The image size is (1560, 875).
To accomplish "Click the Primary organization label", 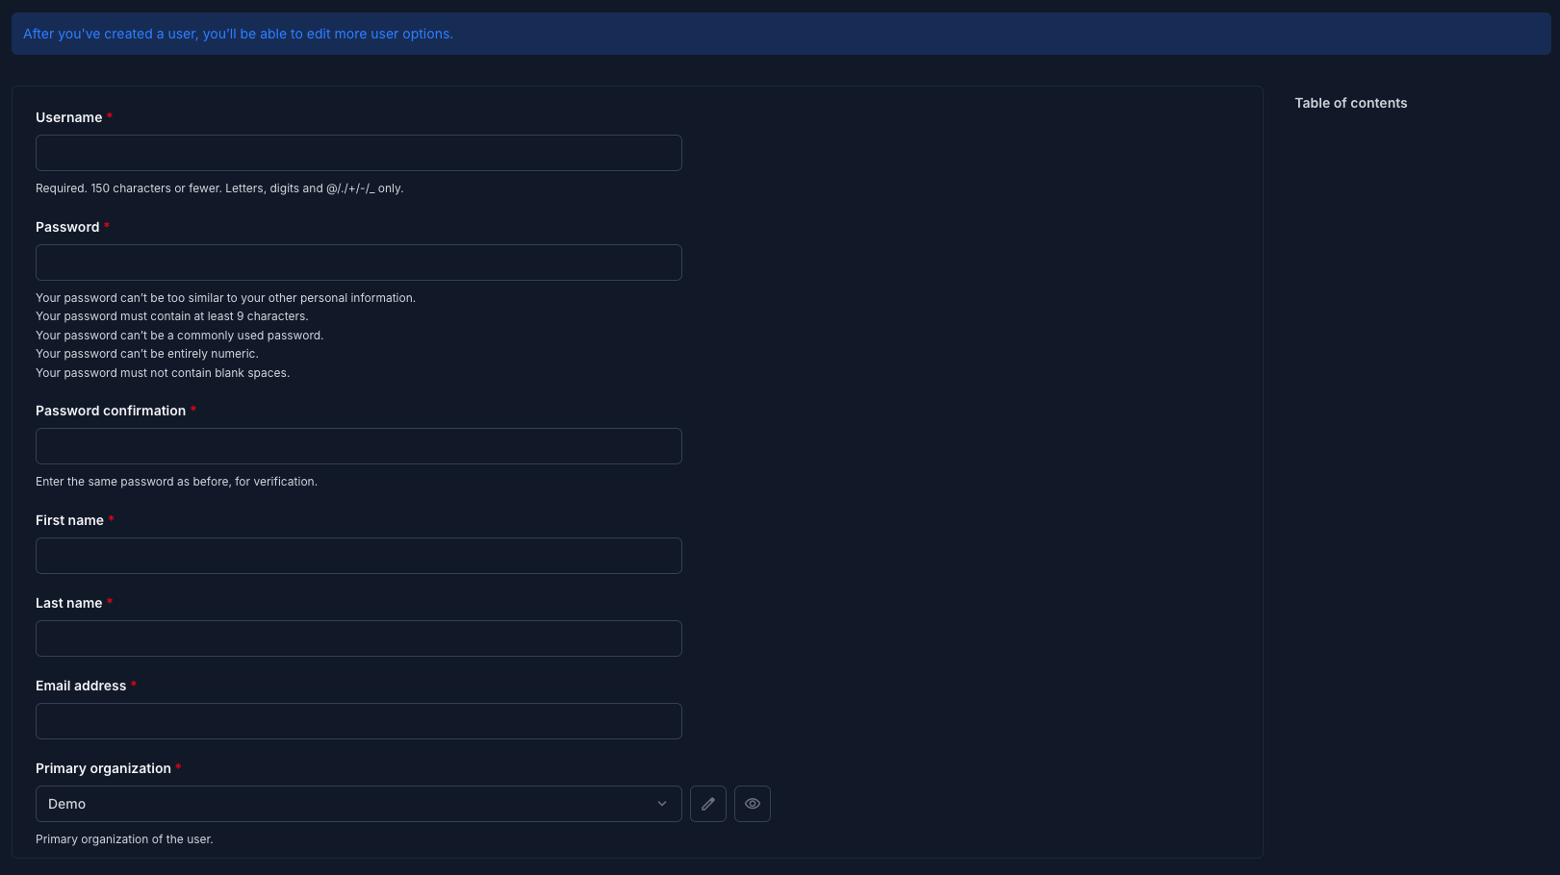I will coord(103,768).
